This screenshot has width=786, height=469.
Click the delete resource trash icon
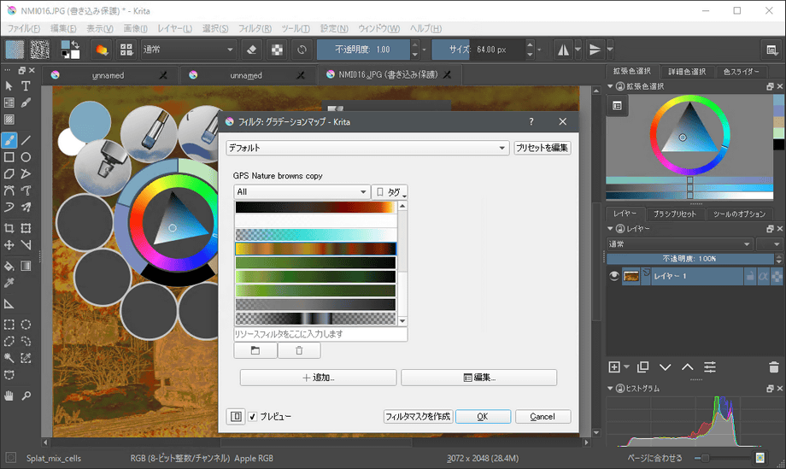299,350
